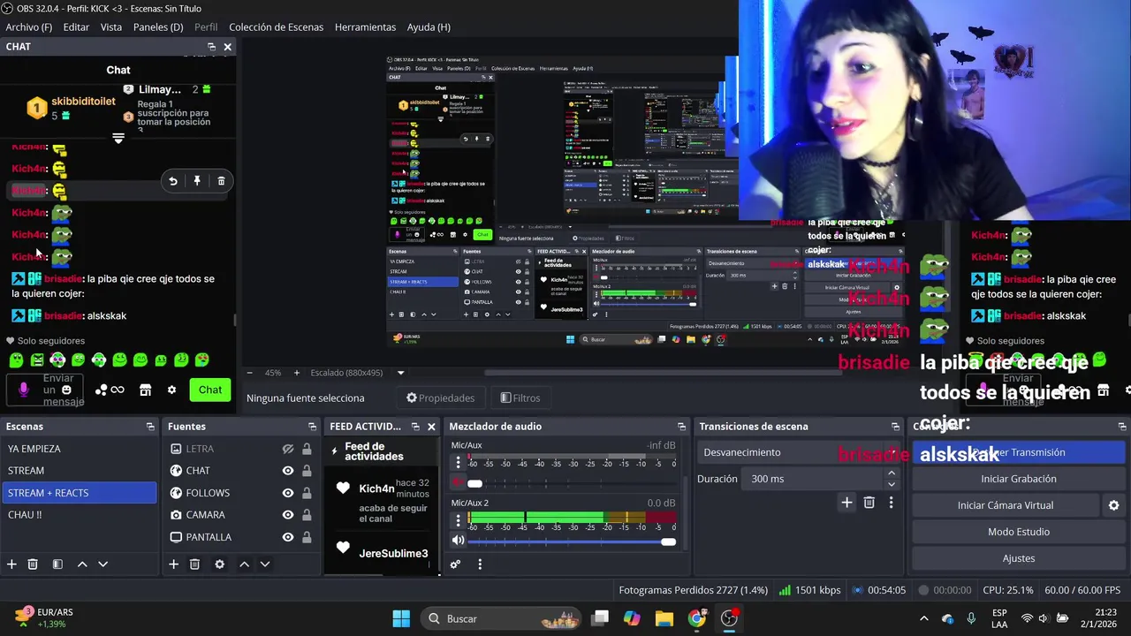
Task: Move source down in Fuentes list
Action: [x=264, y=564]
